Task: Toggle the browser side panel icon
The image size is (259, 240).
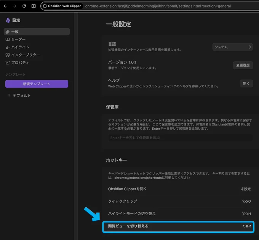Action: pyautogui.click(x=34, y=6)
